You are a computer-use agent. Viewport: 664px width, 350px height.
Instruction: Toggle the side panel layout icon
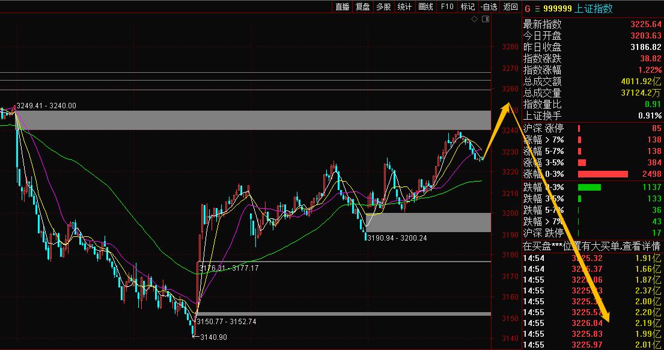coord(486,19)
